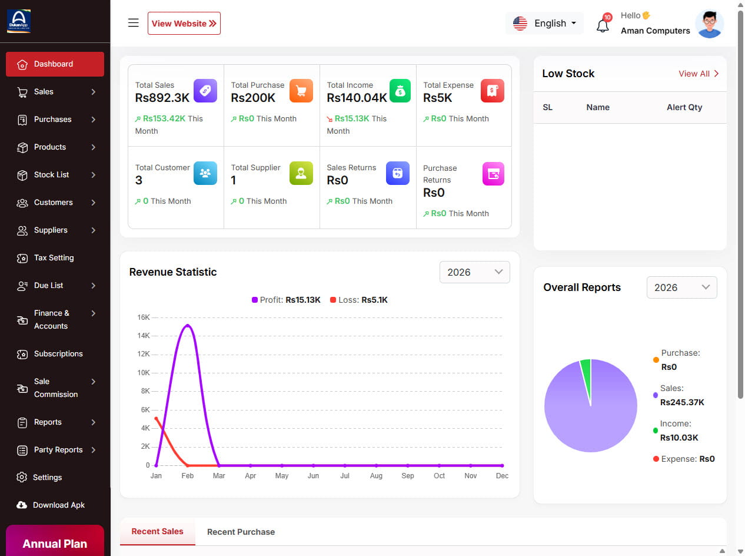Switch to the Recent Purchase tab
Screen dimensions: 745x556
pyautogui.click(x=241, y=532)
